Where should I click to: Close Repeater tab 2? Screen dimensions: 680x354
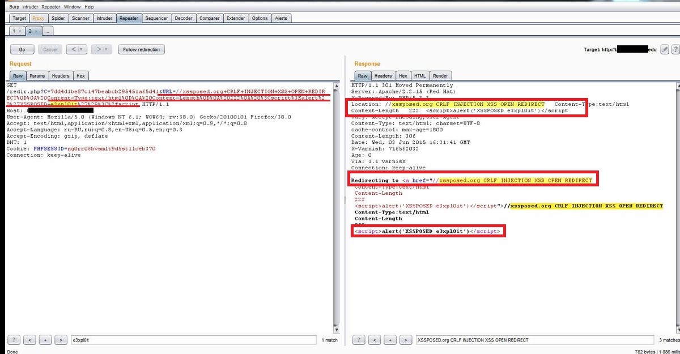(37, 31)
